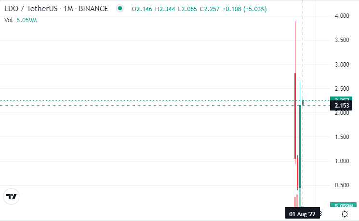Click the 3.000 price scale mark

[342, 65]
